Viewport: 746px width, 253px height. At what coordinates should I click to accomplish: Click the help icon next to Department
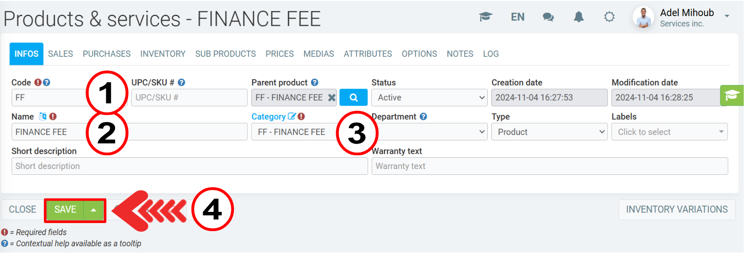coord(423,117)
